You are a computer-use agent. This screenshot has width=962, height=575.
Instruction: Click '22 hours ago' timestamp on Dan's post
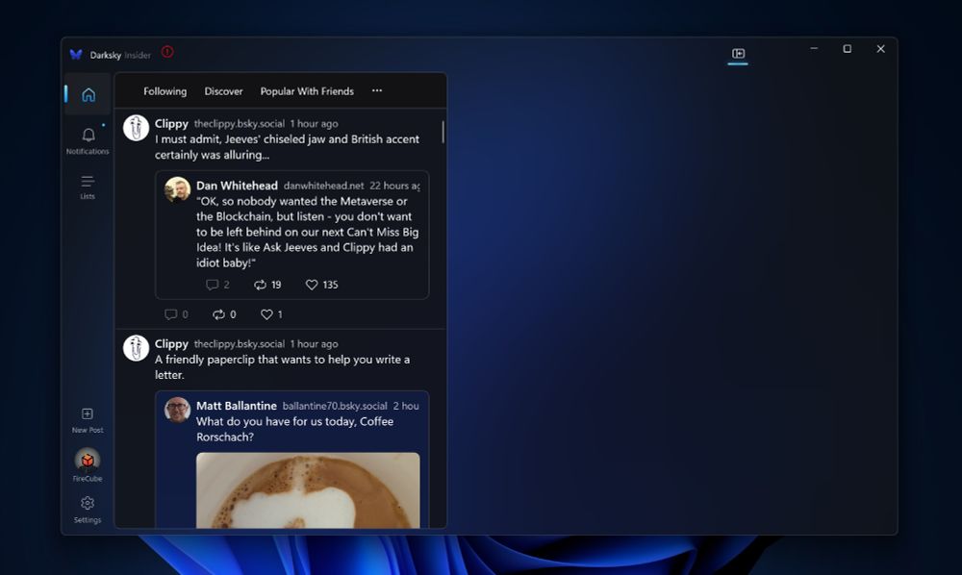point(394,186)
